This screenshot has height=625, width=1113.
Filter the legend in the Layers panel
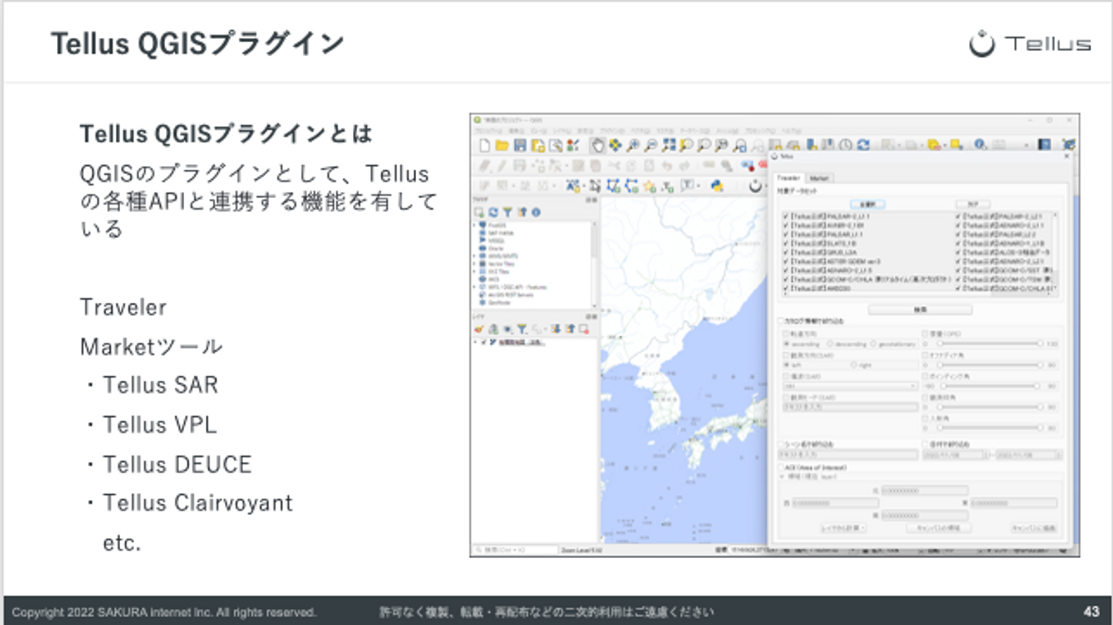point(521,329)
